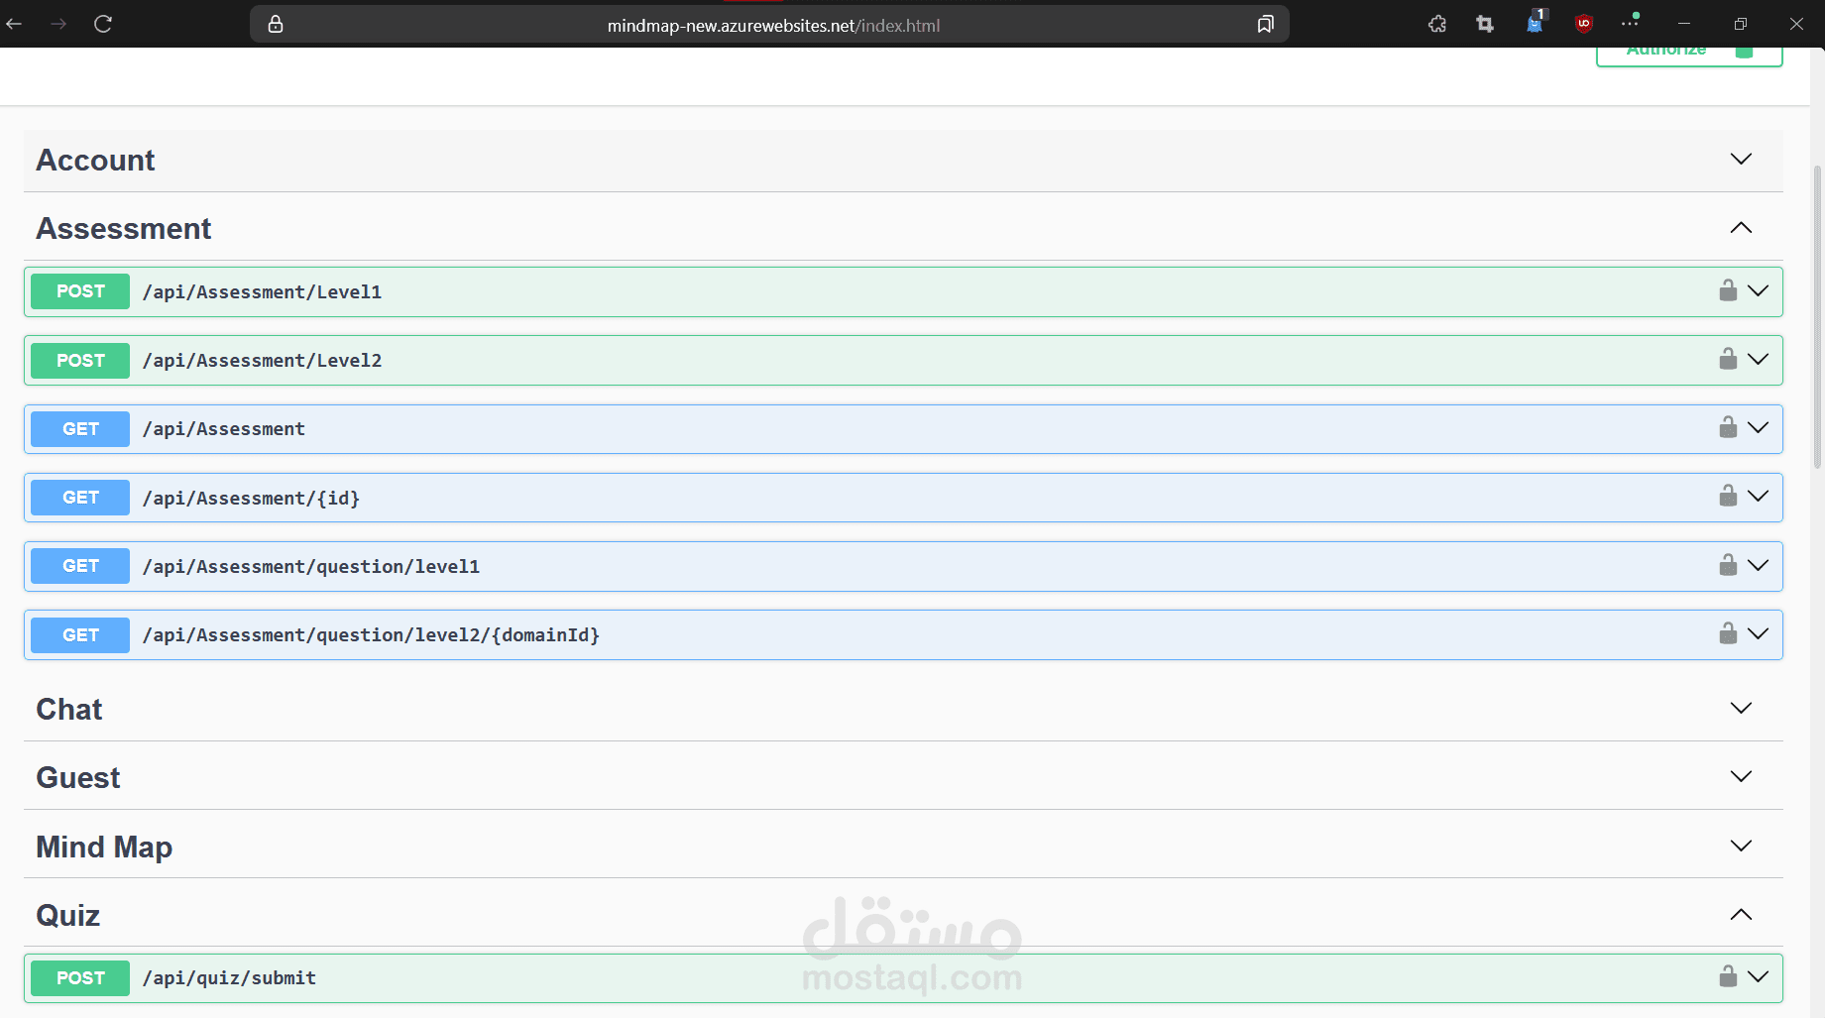Click path text /api/Assessment/Level1
The height and width of the screenshot is (1018, 1825).
pyautogui.click(x=262, y=291)
